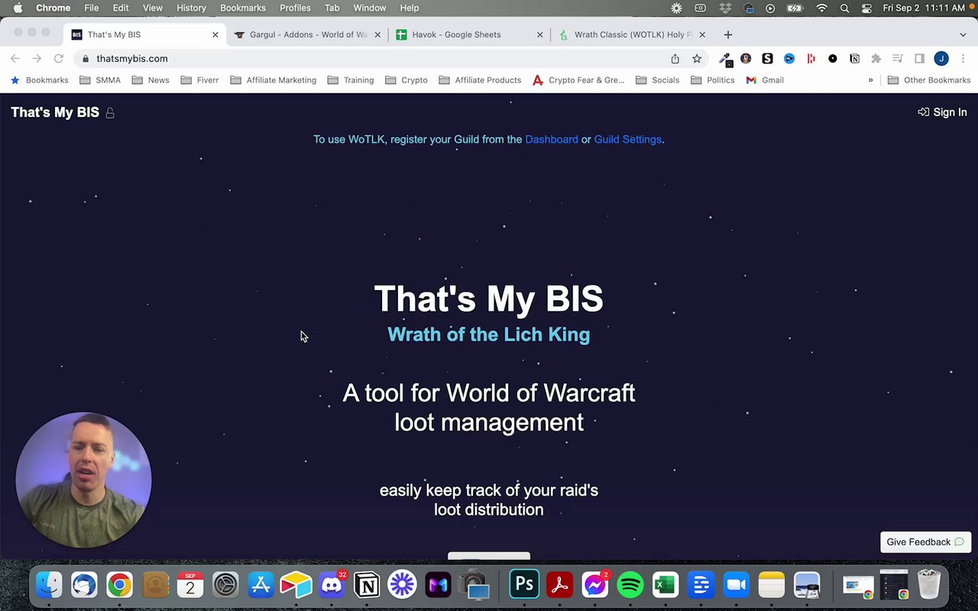Open macOS Control Center toggles icon
The image size is (978, 611).
click(866, 8)
